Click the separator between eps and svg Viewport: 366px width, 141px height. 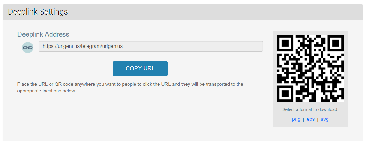pyautogui.click(x=318, y=119)
